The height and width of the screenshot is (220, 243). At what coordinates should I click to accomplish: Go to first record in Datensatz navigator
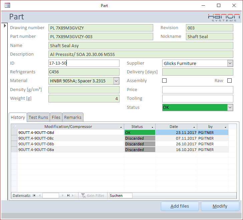pyautogui.click(x=34, y=196)
